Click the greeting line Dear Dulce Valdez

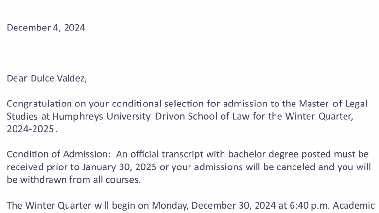47,78
